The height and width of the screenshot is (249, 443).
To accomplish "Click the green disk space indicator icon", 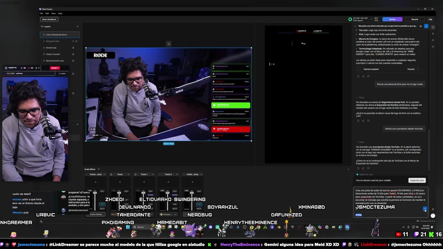I will tap(350, 19).
